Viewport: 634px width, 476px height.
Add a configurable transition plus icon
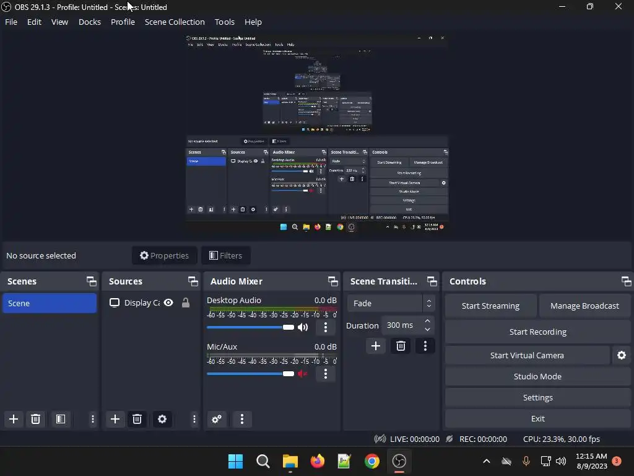coord(376,346)
